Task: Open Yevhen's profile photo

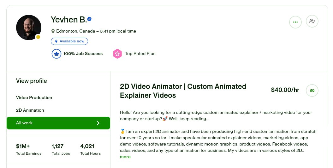Action: [28, 27]
